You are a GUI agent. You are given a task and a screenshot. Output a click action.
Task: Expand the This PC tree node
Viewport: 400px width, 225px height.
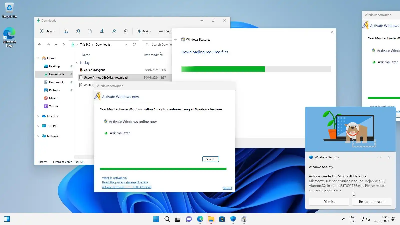38,126
